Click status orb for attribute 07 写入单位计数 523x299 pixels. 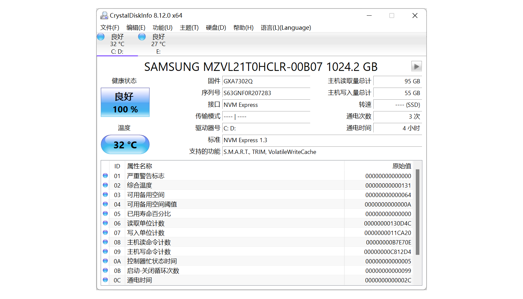point(105,232)
